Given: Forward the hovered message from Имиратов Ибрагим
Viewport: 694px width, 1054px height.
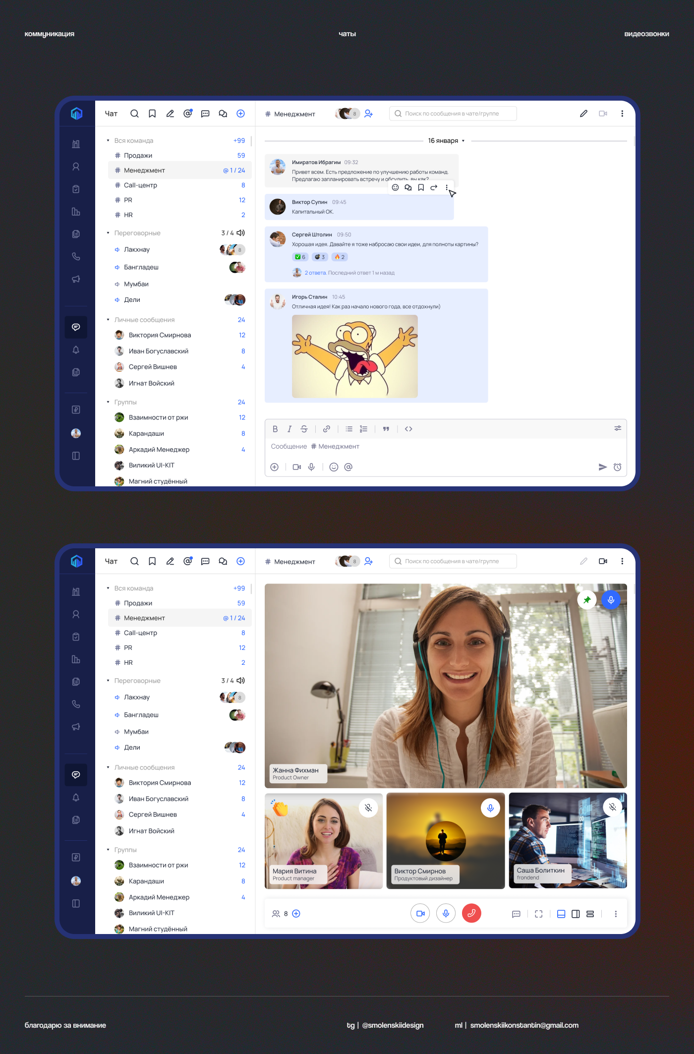Looking at the screenshot, I should [434, 187].
